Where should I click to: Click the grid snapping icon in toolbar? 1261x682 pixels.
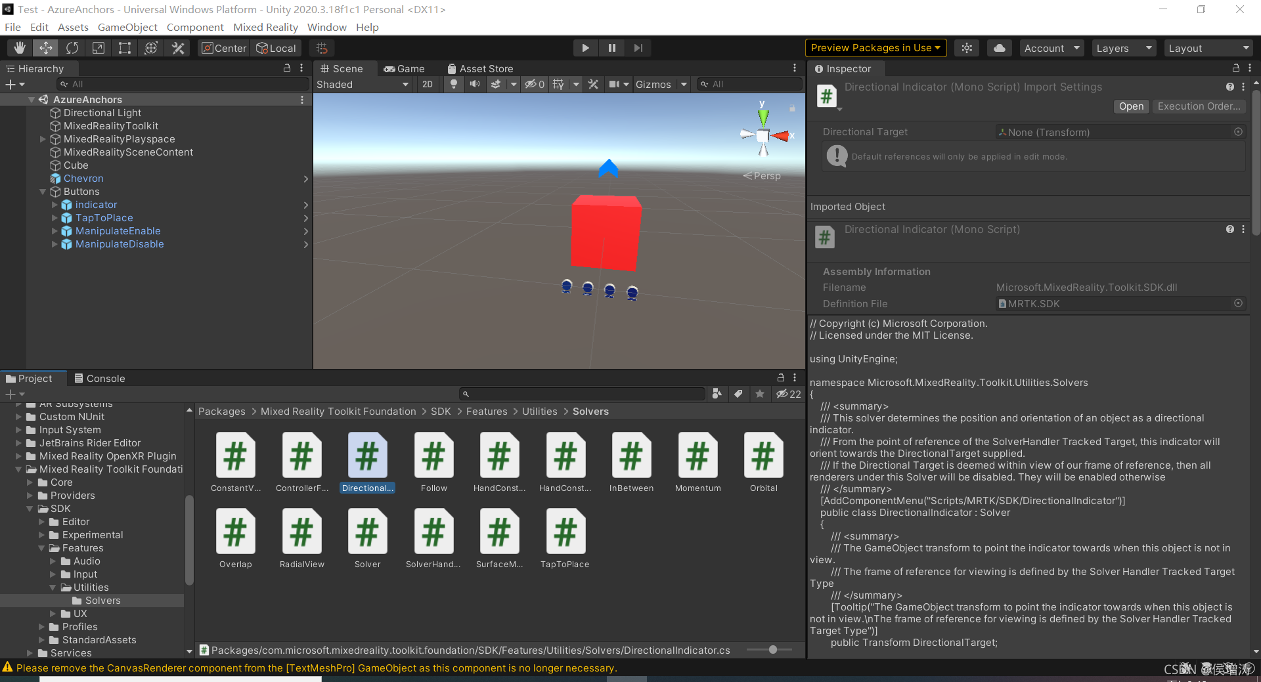pyautogui.click(x=322, y=48)
